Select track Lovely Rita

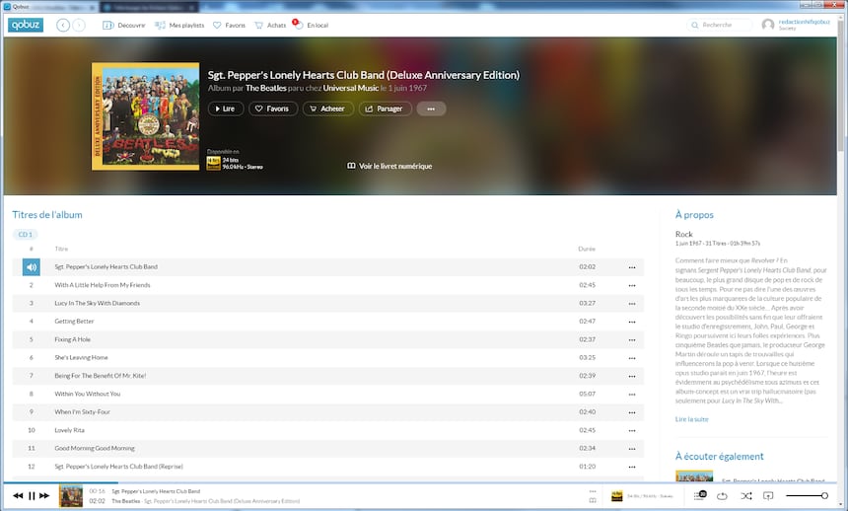pos(327,430)
